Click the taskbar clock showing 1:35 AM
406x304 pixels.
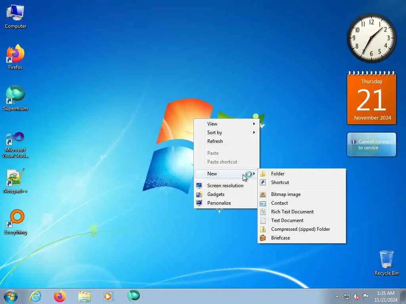tap(385, 296)
